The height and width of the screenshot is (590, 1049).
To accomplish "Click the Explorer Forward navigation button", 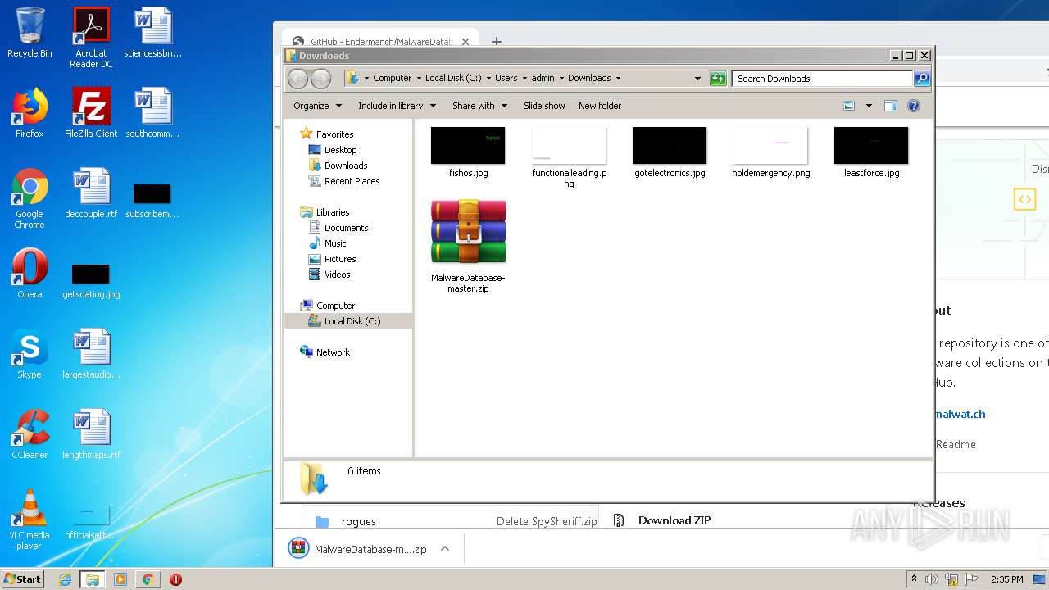I will click(x=320, y=79).
